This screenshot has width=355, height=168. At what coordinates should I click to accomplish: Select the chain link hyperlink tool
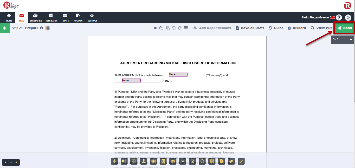241,161
